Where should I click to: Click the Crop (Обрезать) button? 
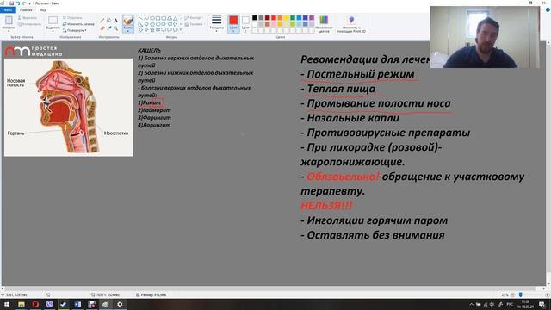click(72, 17)
